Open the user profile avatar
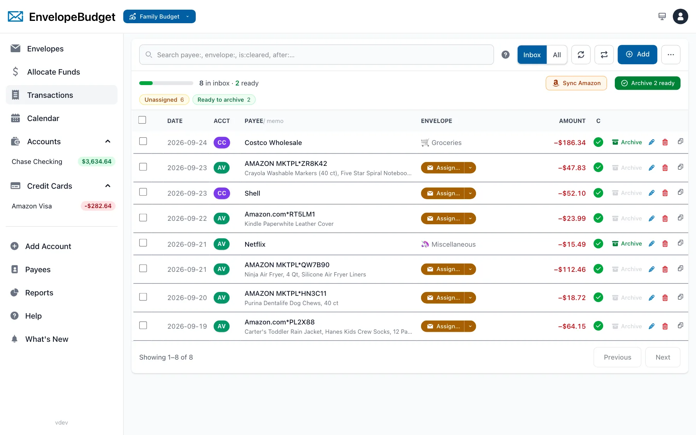The height and width of the screenshot is (435, 696). coord(681,17)
